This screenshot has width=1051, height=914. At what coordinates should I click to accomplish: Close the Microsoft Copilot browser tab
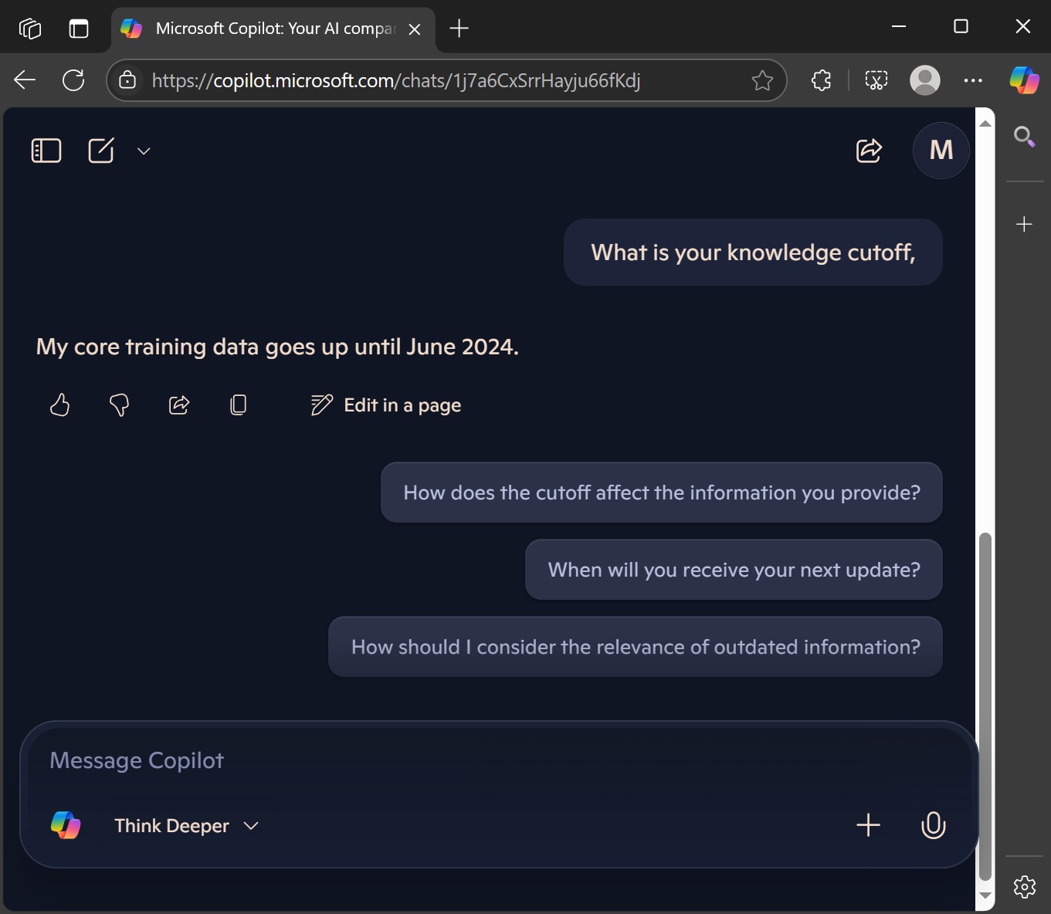pos(415,29)
